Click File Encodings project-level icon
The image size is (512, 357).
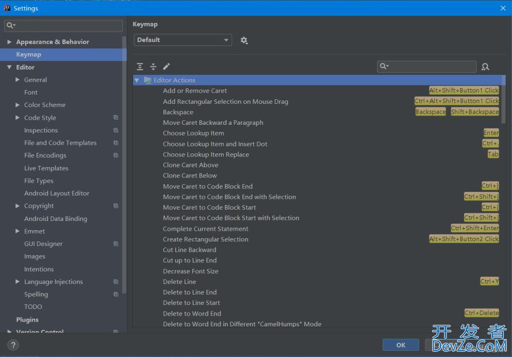[116, 155]
